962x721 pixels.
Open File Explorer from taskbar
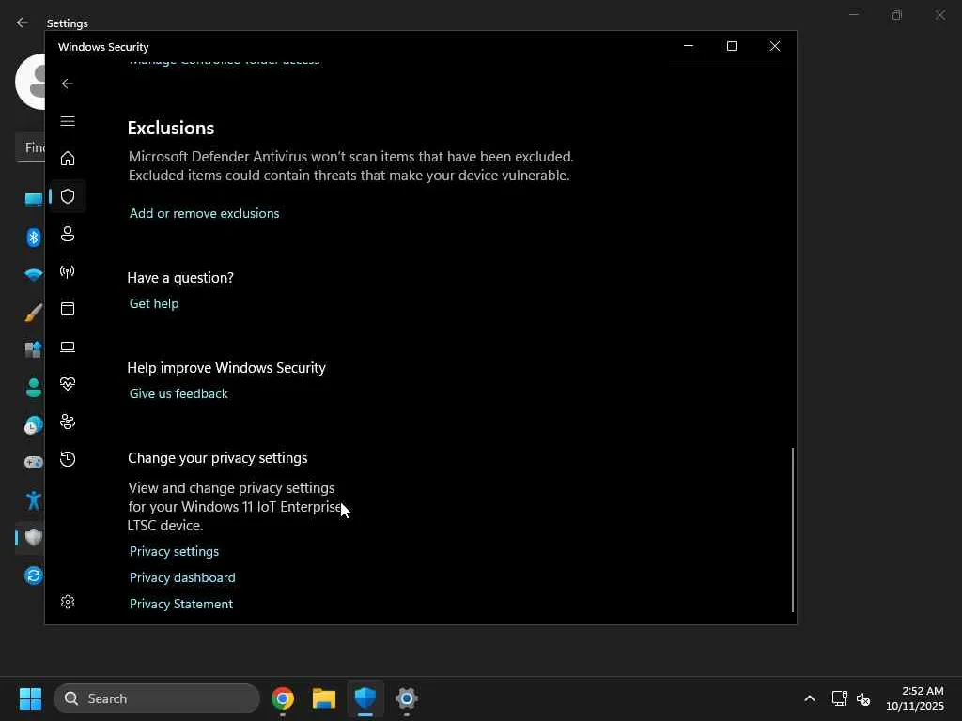(x=324, y=698)
